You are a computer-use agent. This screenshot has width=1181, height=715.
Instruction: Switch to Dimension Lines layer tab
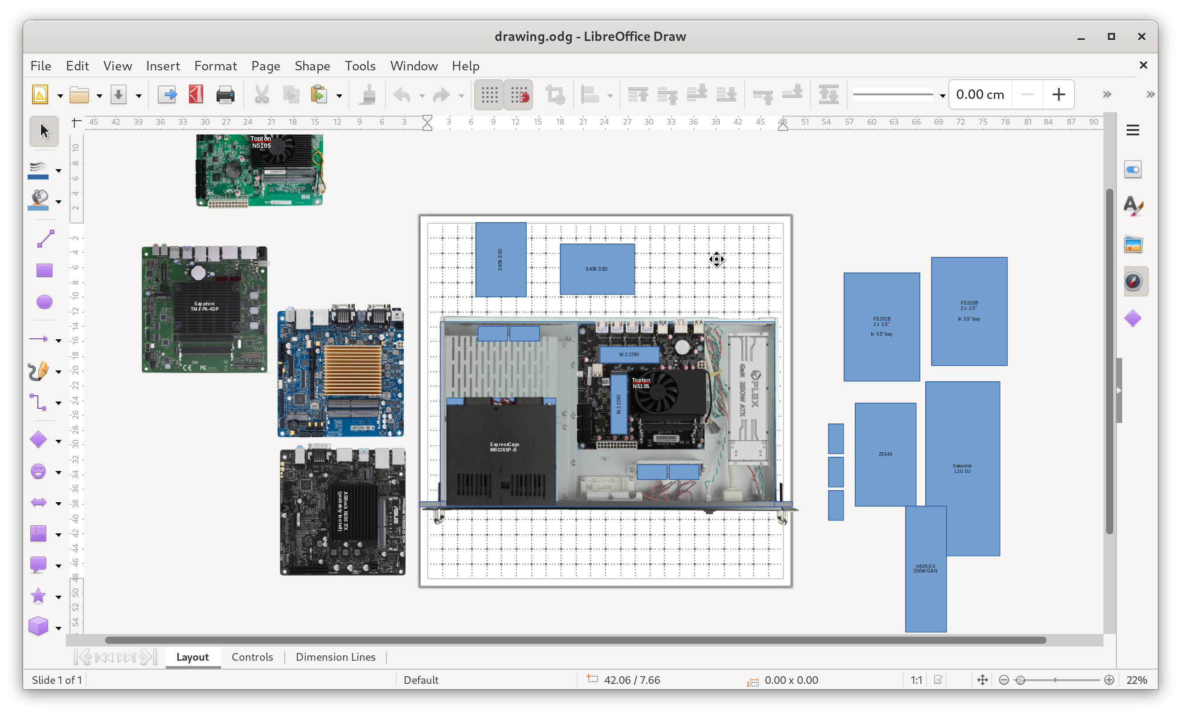point(336,657)
